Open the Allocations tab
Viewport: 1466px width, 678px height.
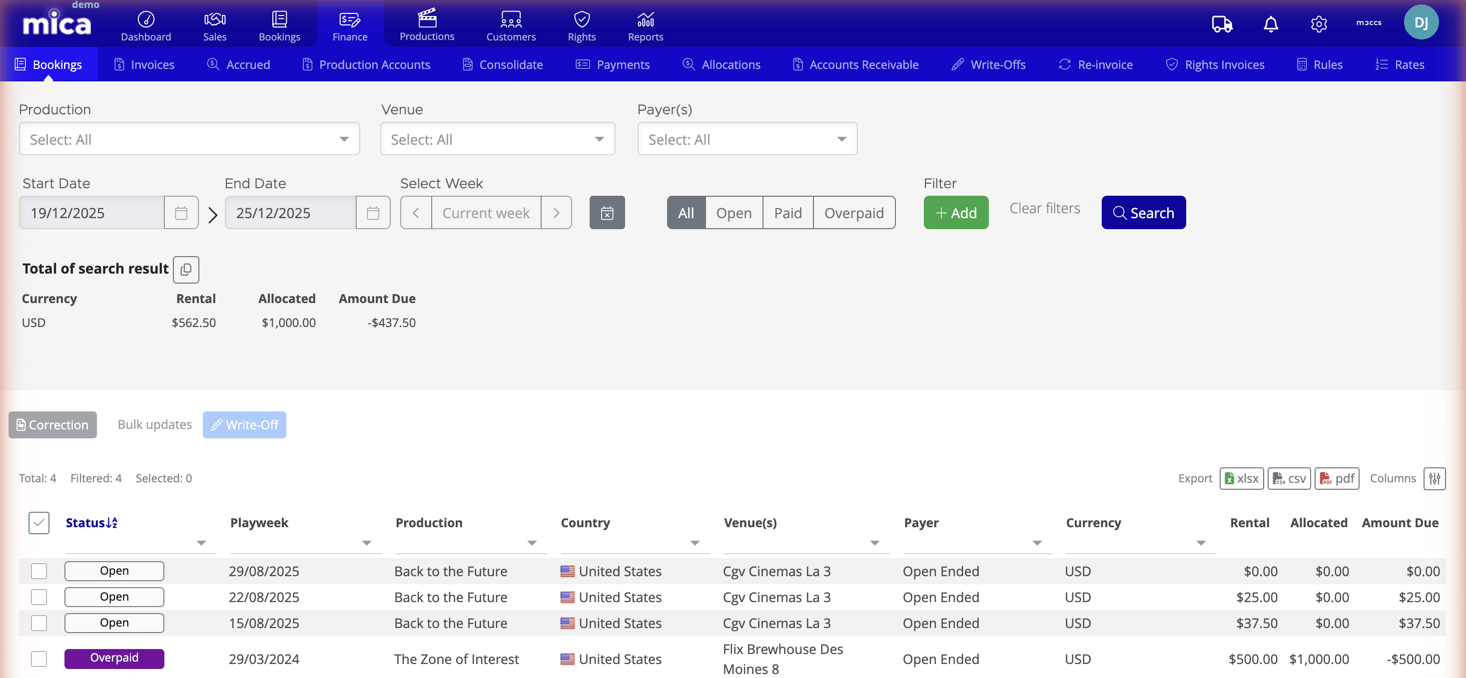click(722, 64)
